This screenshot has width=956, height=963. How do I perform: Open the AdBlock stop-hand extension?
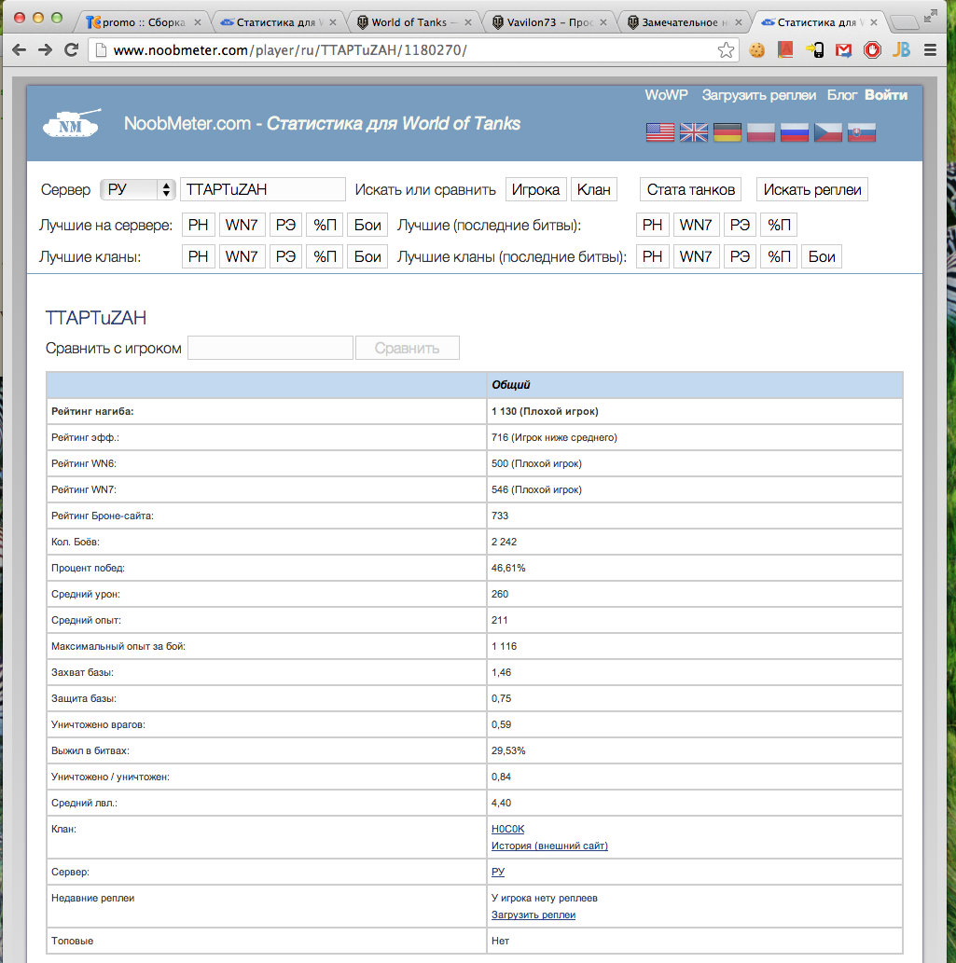(x=872, y=50)
